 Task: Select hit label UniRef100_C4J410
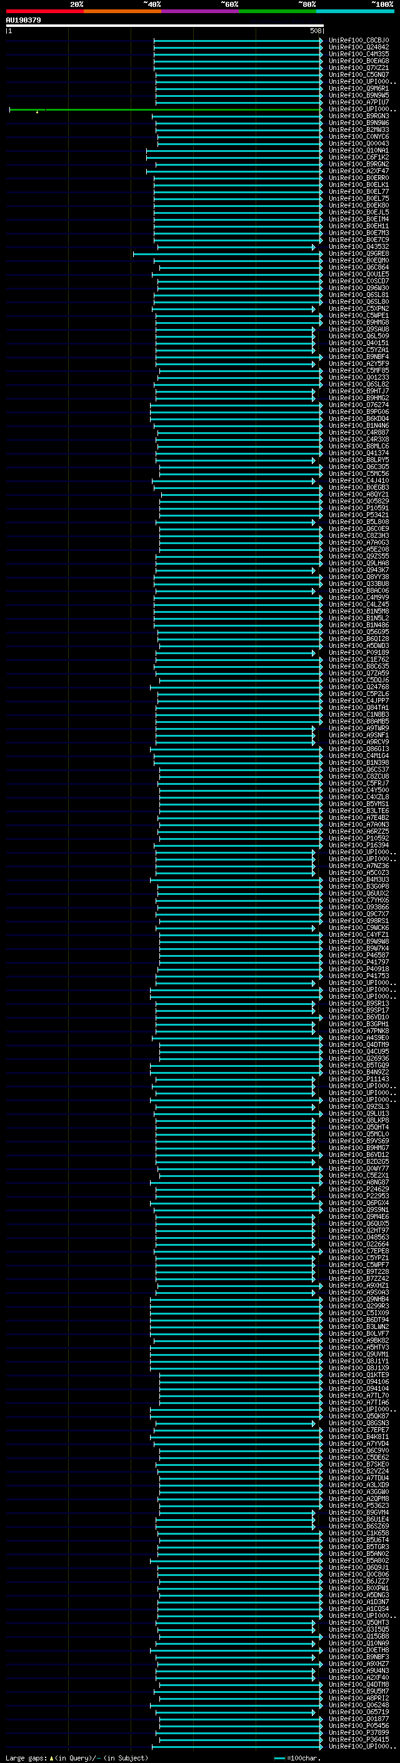click(359, 481)
